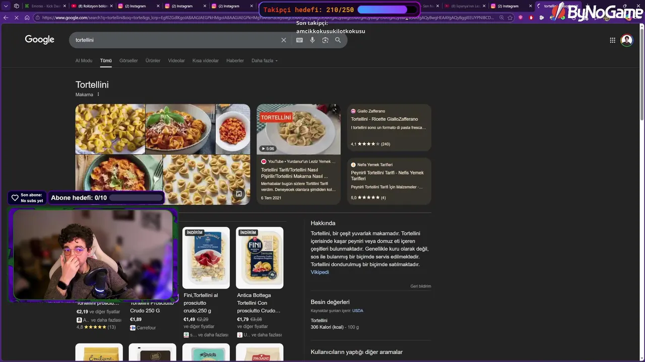Close the Rolüzyon bölüm YouTube tab
Image resolution: width=645 pixels, height=362 pixels.
tap(111, 6)
